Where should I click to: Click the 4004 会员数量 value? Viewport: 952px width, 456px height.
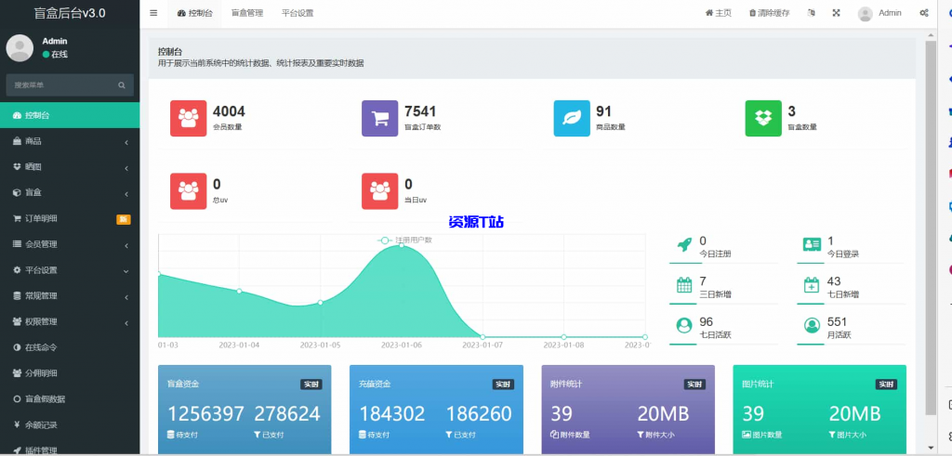229,111
